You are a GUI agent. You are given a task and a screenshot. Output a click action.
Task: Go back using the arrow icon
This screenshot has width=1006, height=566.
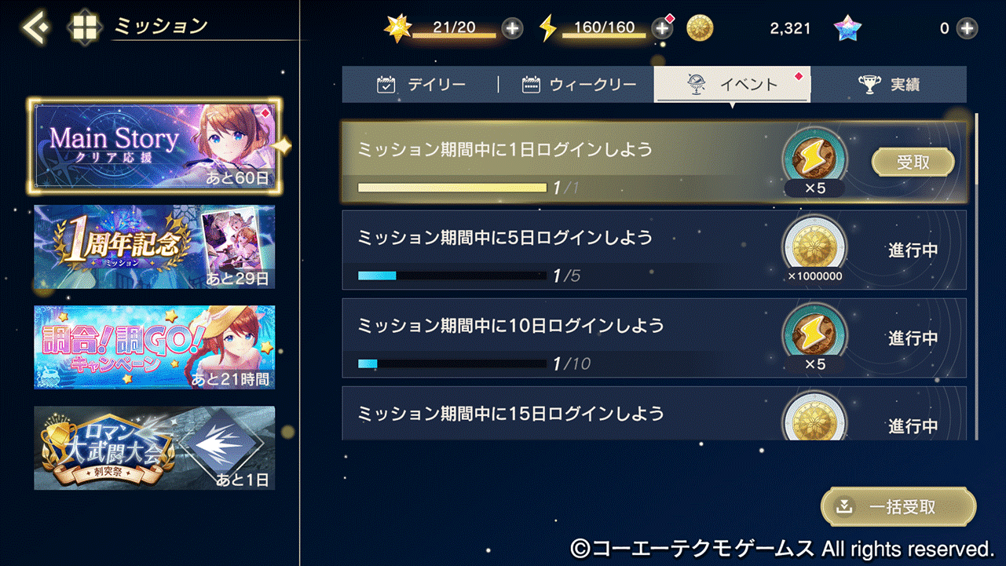click(x=35, y=28)
